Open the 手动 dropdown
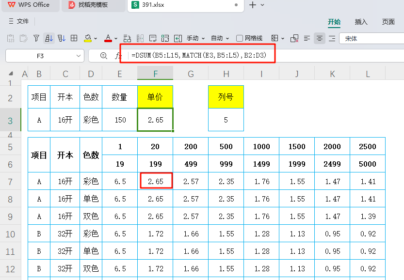Viewport: 404px width, 280px height. 195,38
